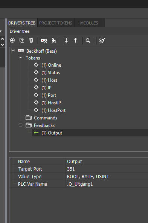
Task: Collapse the Feedbacks folder node
Action: [x=20, y=125]
